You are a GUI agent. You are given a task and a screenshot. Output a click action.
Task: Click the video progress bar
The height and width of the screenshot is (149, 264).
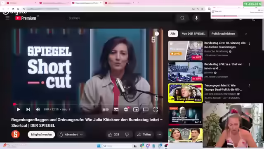point(88,104)
